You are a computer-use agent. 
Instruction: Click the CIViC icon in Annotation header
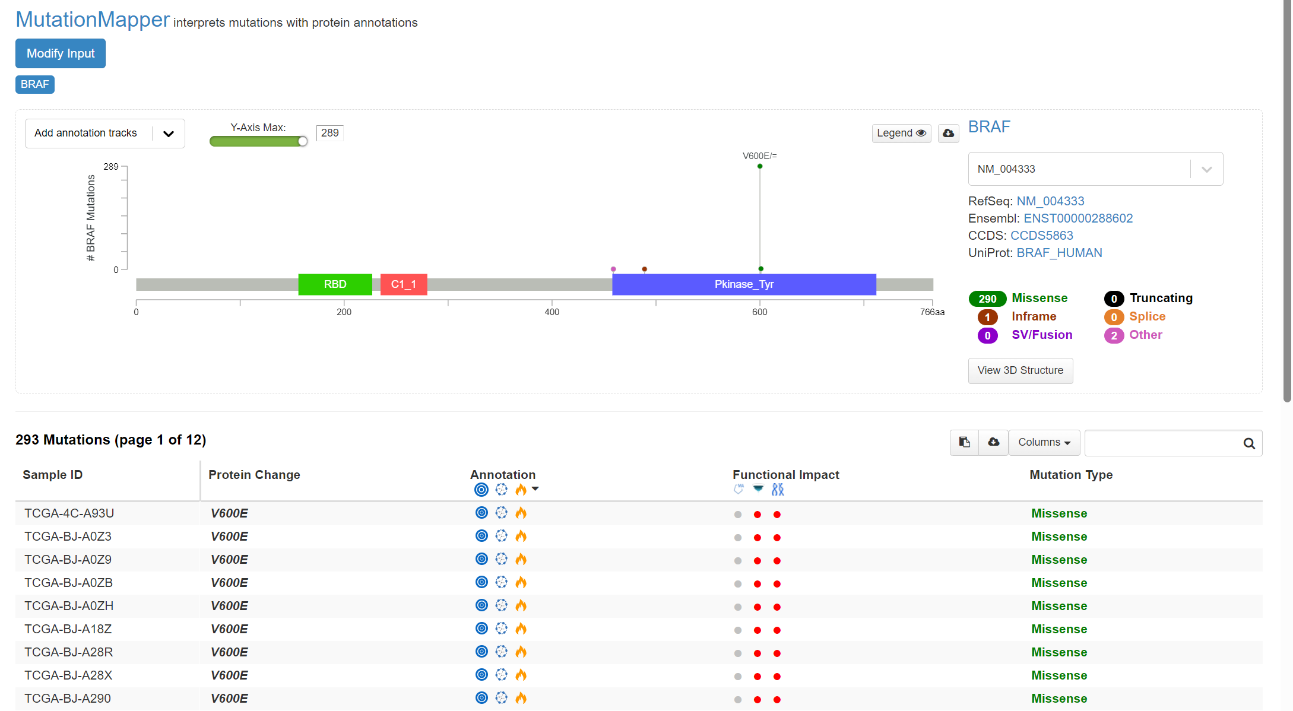coord(502,490)
